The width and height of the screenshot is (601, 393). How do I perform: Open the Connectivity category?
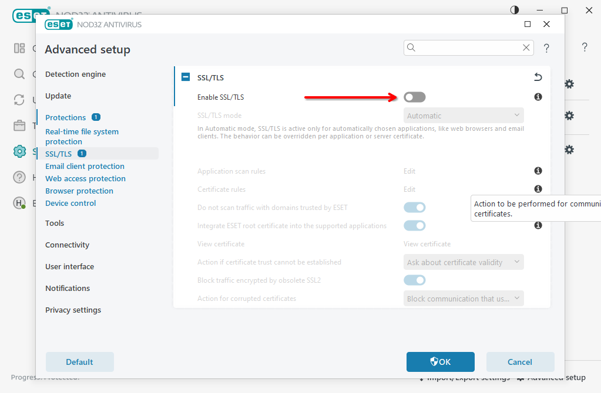click(67, 245)
